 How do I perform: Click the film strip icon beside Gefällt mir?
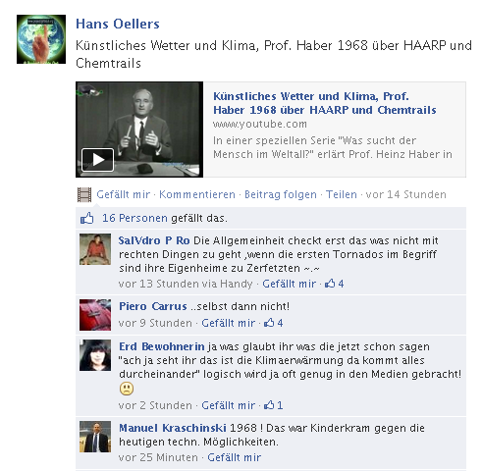click(x=84, y=194)
